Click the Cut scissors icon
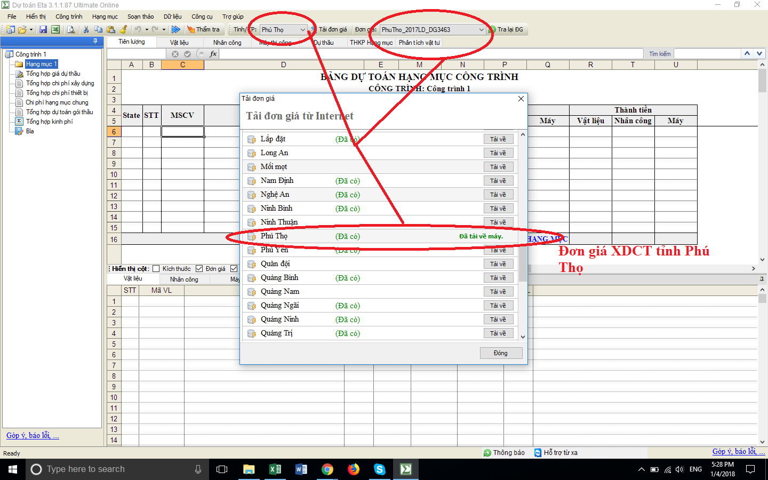The height and width of the screenshot is (480, 768). (86, 30)
